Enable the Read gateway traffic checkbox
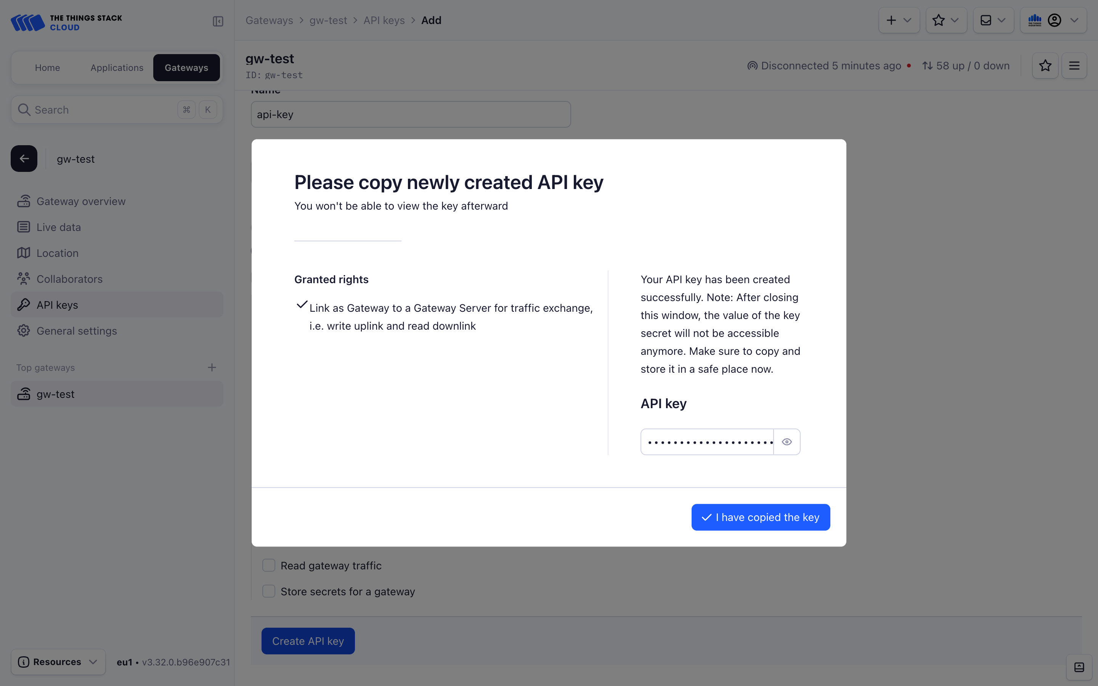1098x686 pixels. click(x=269, y=565)
